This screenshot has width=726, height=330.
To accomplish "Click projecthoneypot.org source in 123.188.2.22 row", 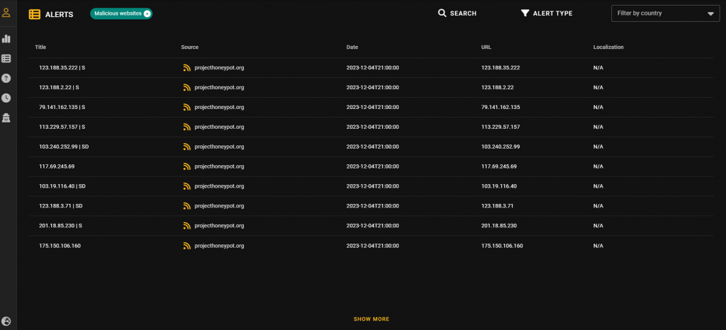I will click(x=219, y=87).
